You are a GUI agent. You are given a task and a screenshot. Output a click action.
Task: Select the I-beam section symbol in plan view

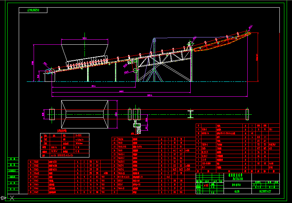pyautogui.click(x=190, y=114)
